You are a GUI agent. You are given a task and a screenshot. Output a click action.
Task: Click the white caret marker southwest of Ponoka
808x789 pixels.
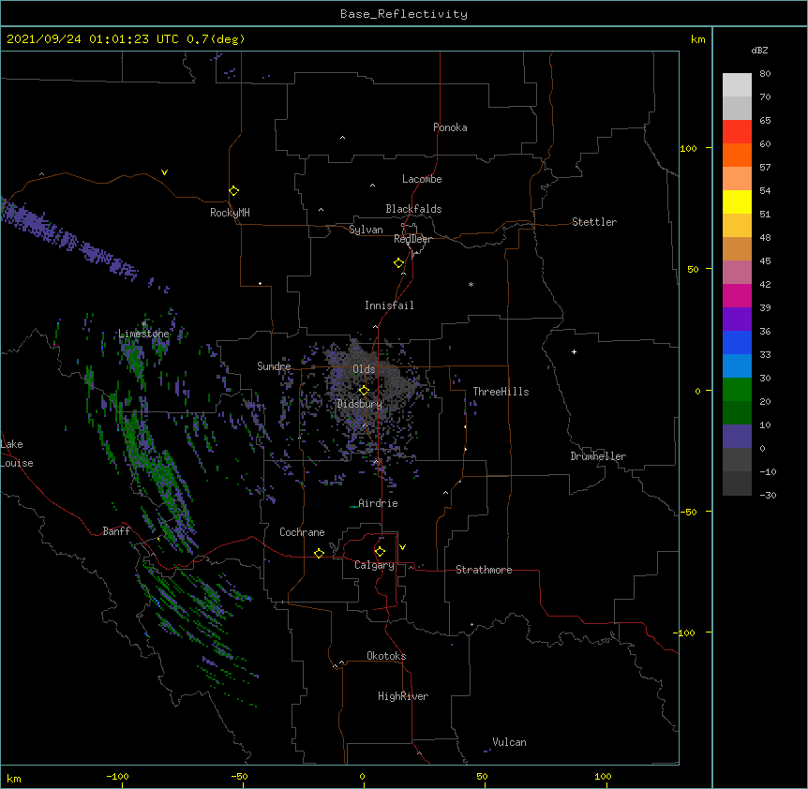[342, 138]
